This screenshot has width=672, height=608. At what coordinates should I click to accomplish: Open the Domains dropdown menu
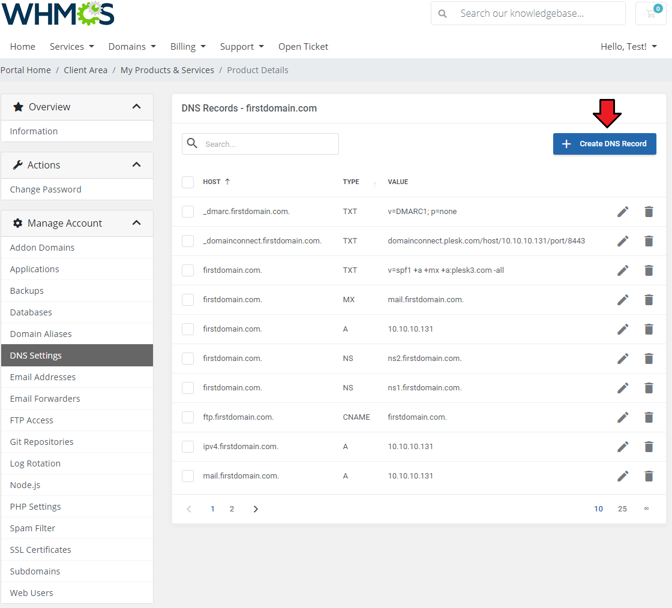[132, 47]
